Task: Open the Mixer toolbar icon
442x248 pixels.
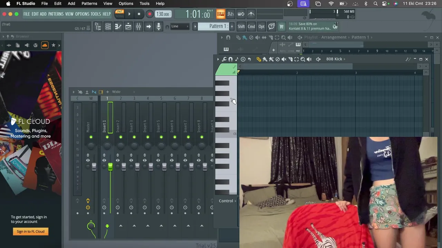Action: click(138, 27)
